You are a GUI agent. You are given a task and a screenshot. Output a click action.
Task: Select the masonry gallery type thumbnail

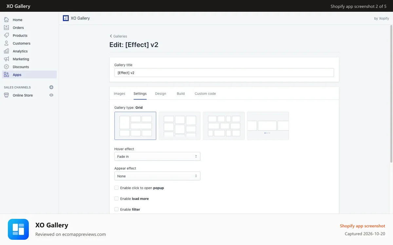point(179,126)
